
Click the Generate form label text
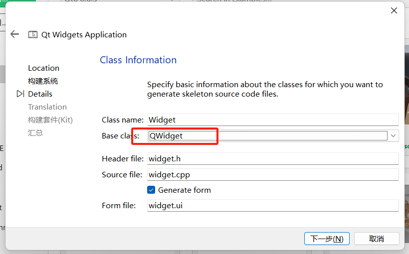pos(185,190)
